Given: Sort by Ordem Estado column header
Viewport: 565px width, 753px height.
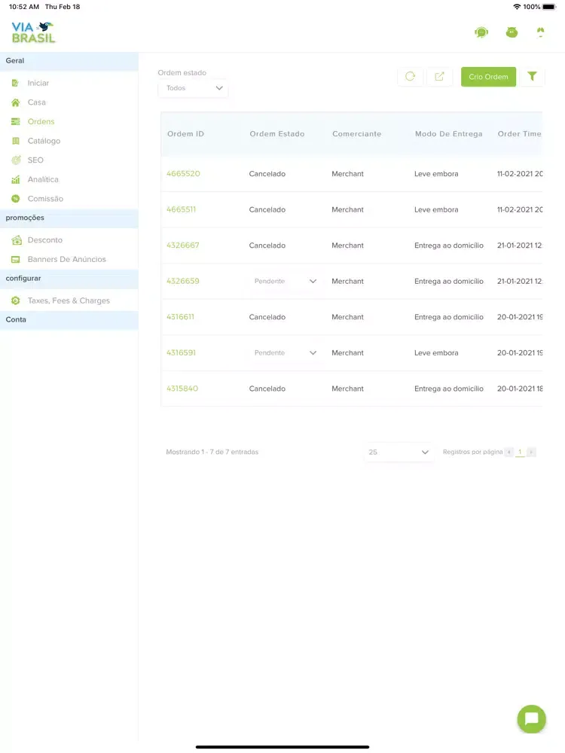Looking at the screenshot, I should (x=276, y=134).
